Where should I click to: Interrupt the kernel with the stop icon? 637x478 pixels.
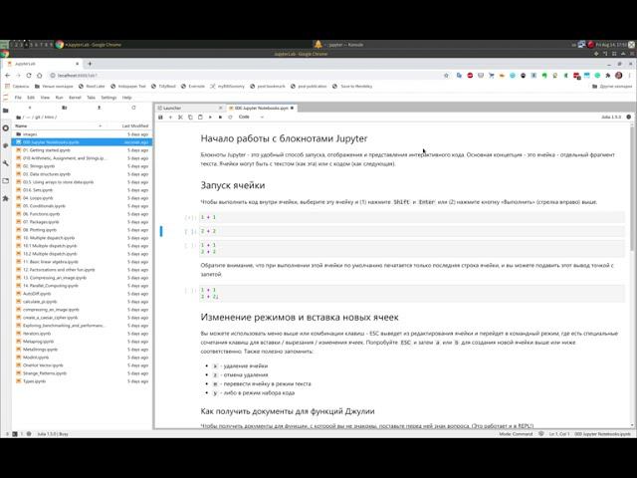pos(220,118)
